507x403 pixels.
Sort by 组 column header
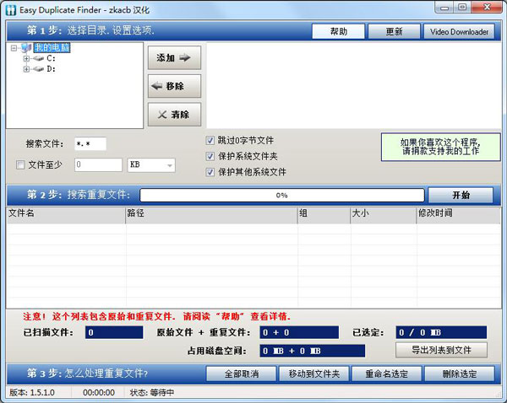point(324,215)
